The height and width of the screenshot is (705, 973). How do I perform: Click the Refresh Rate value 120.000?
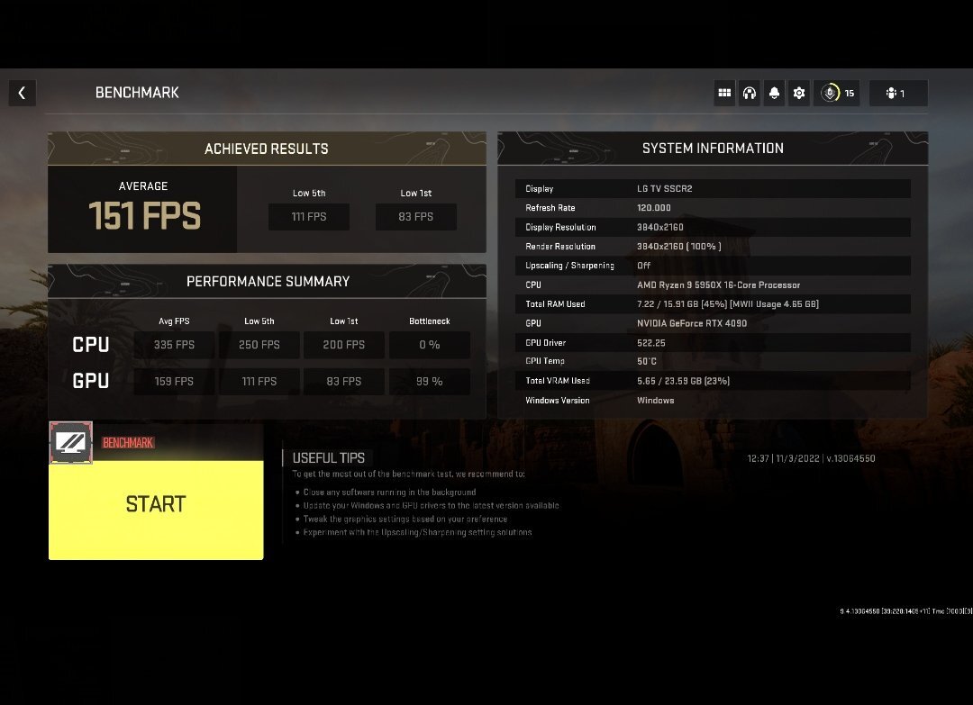coord(653,208)
